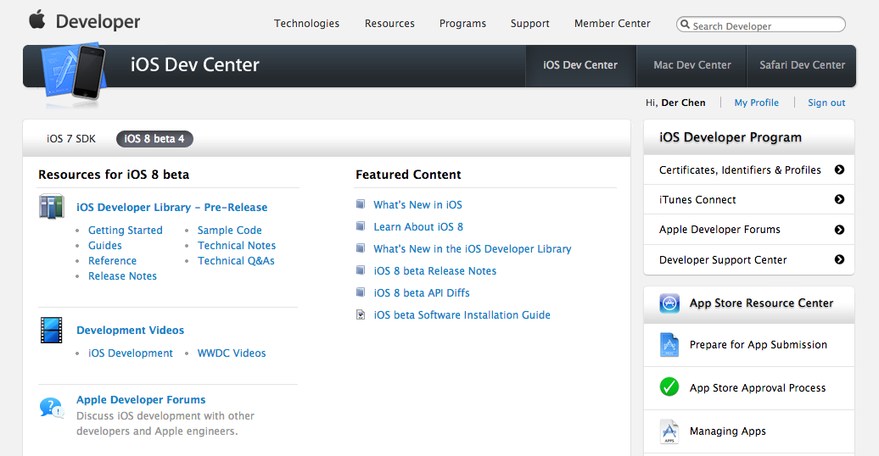Viewport: 879px width, 456px height.
Task: Click the iOS Developer Library books icon
Action: [51, 207]
